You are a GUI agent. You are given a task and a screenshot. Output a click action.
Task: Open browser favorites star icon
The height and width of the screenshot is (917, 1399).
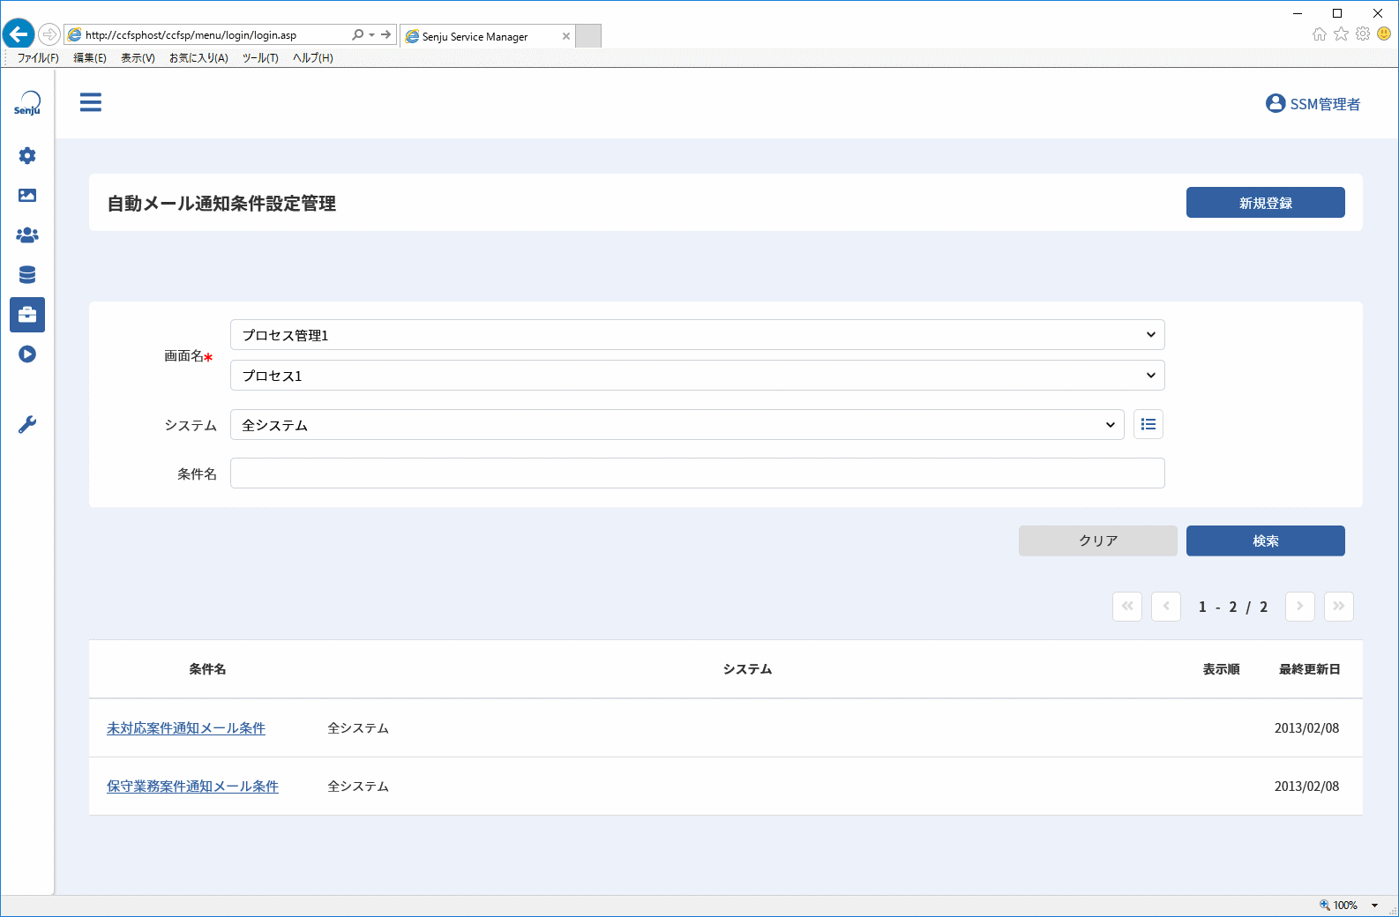coord(1342,34)
